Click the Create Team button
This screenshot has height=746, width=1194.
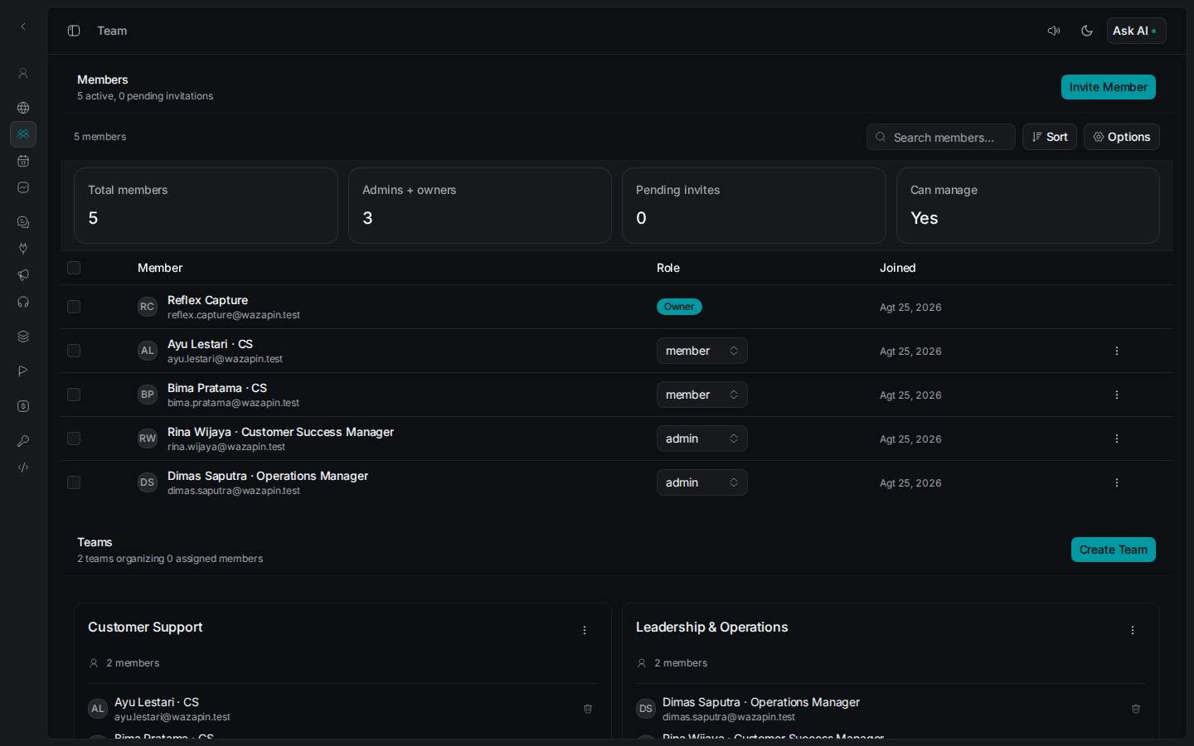pos(1113,550)
